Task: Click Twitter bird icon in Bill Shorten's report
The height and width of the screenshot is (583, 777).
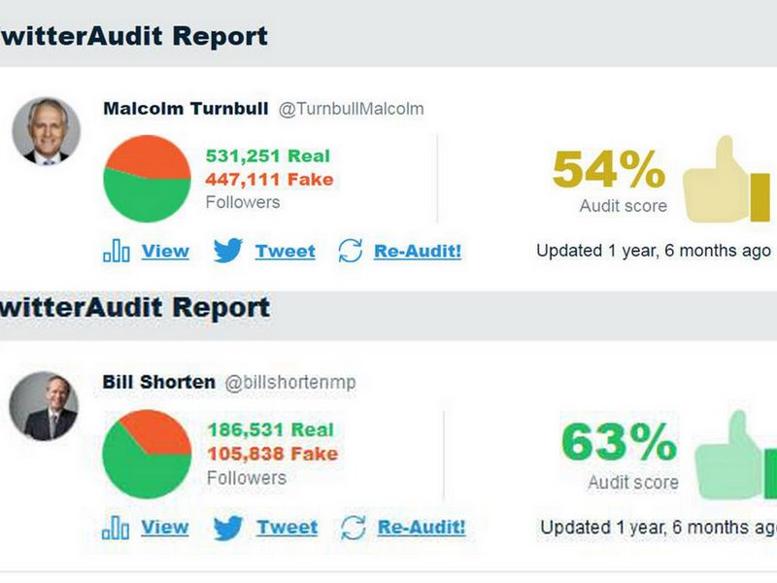Action: click(228, 528)
